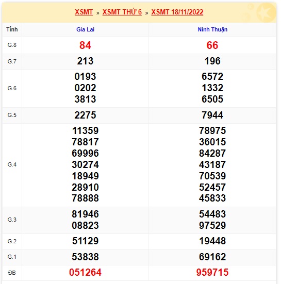Select Gia Lai number 78888
This screenshot has height=284, width=281.
pyautogui.click(x=85, y=198)
